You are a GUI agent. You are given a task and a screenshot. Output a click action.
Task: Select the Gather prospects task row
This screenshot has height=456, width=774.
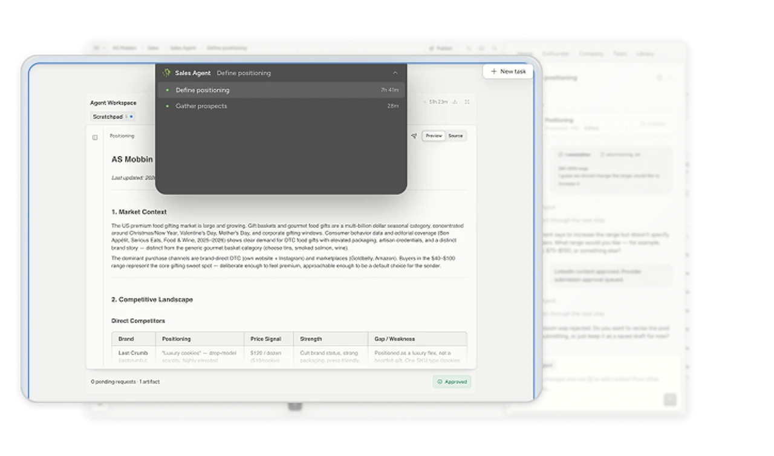tap(281, 106)
